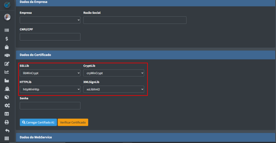
Task: Open the line chart reports icon
Action: [7, 72]
